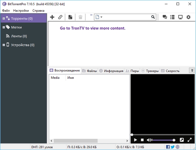Click the Twitter bird icon in status bar

[173, 147]
